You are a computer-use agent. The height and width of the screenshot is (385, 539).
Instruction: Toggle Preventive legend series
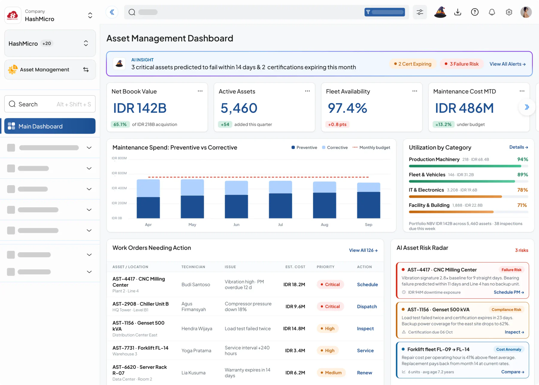(x=304, y=147)
